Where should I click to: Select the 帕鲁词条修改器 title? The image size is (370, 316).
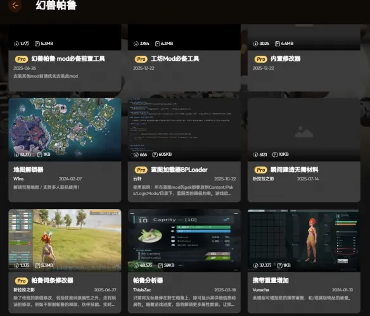click(52, 281)
